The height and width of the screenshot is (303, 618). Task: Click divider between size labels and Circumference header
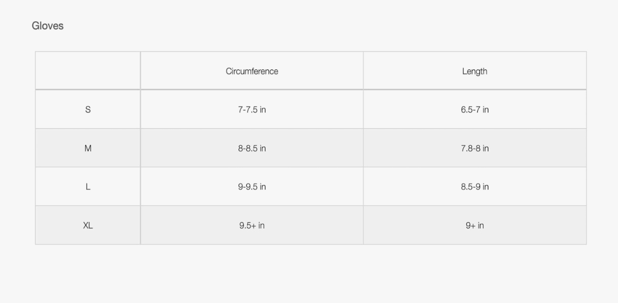pyautogui.click(x=140, y=71)
